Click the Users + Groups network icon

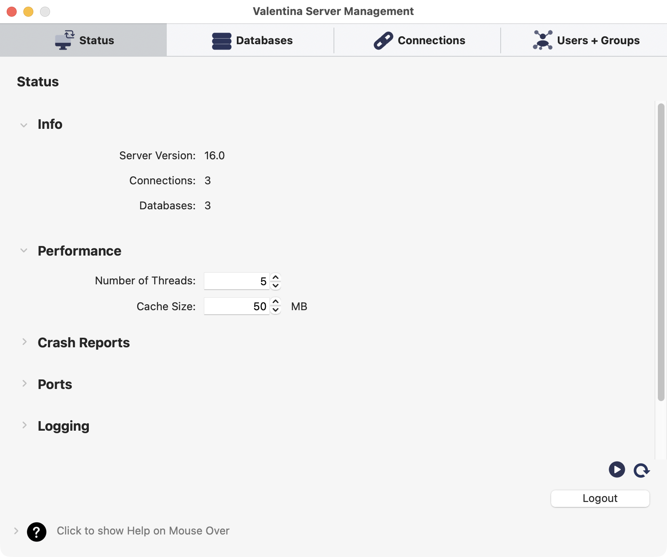coord(542,40)
